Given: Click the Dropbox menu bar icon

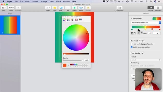Looking at the screenshot, I should point(104,2).
